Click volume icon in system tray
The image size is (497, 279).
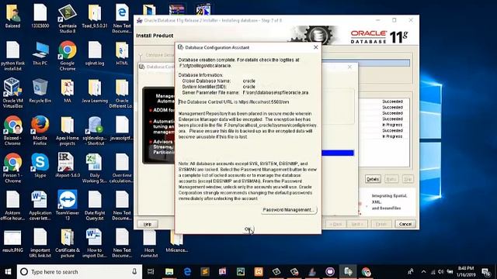(x=441, y=272)
